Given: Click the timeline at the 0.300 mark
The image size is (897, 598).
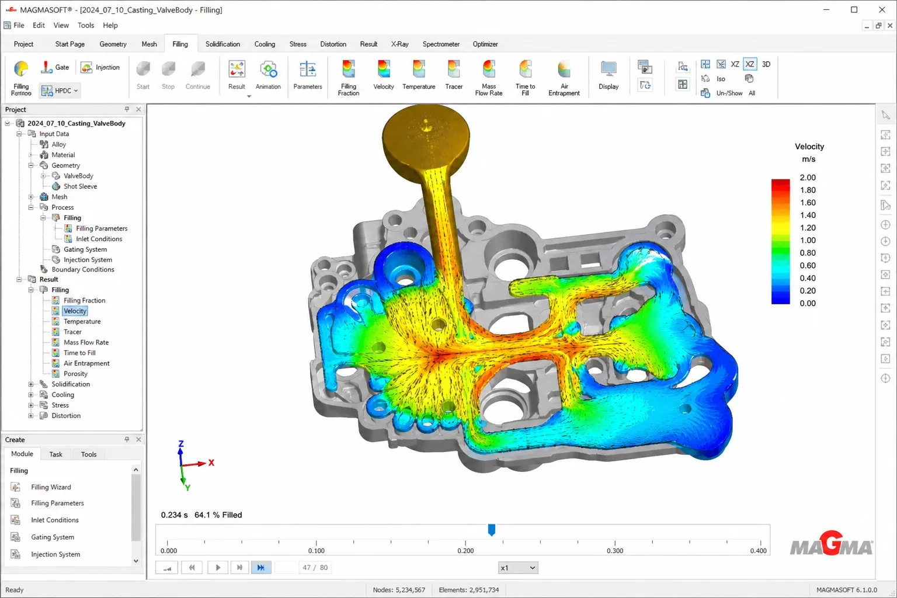Looking at the screenshot, I should click(x=615, y=544).
